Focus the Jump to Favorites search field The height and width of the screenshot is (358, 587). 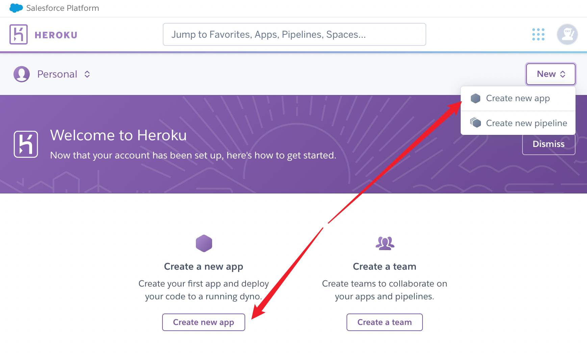pyautogui.click(x=295, y=34)
